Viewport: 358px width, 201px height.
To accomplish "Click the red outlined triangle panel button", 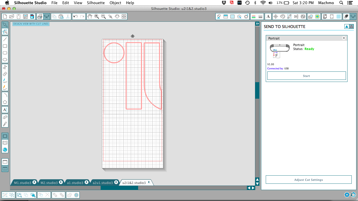I will pyautogui.click(x=351, y=26).
